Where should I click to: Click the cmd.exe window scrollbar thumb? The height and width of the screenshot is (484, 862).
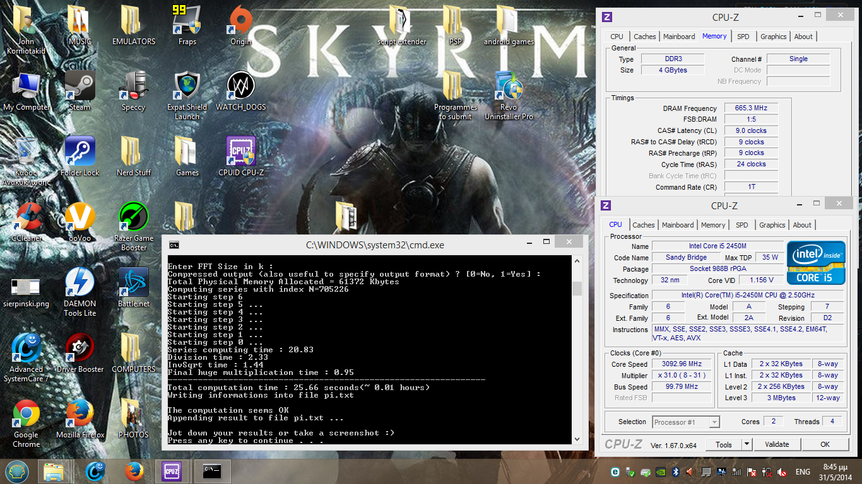pos(577,289)
